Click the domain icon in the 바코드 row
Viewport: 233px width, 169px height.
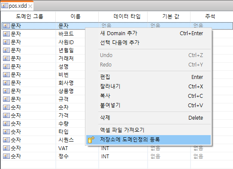click(6, 34)
